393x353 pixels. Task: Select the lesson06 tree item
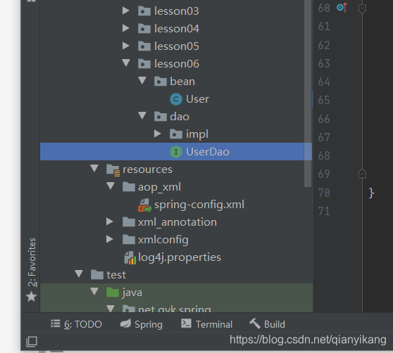pyautogui.click(x=177, y=64)
